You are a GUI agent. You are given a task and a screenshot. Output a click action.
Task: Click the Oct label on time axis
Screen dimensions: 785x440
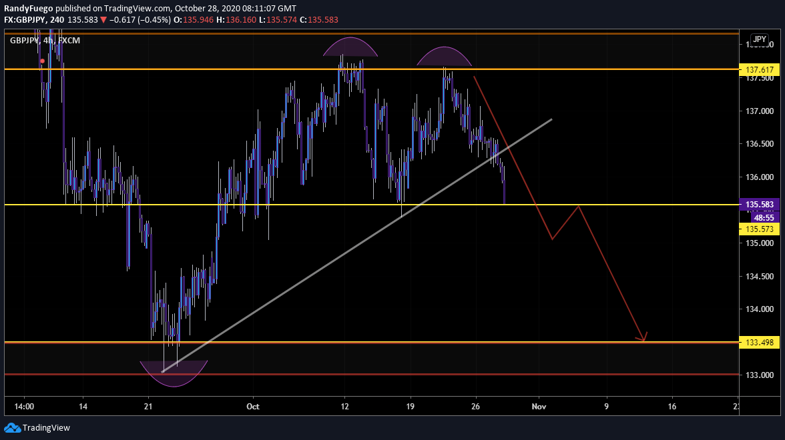[253, 407]
